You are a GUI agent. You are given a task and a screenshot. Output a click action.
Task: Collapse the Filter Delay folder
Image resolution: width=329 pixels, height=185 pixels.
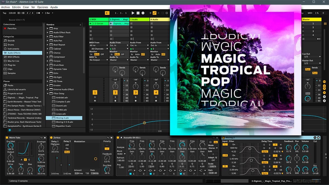(x=48, y=93)
